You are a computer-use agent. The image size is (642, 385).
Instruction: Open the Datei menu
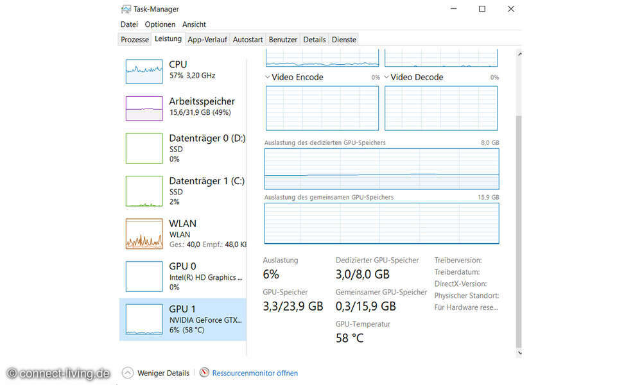click(129, 24)
